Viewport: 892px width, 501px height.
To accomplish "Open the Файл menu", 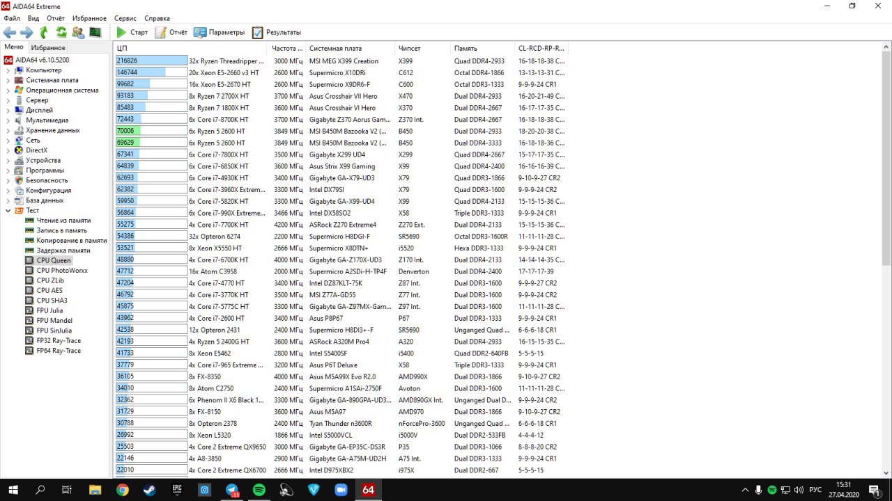I will click(x=12, y=18).
